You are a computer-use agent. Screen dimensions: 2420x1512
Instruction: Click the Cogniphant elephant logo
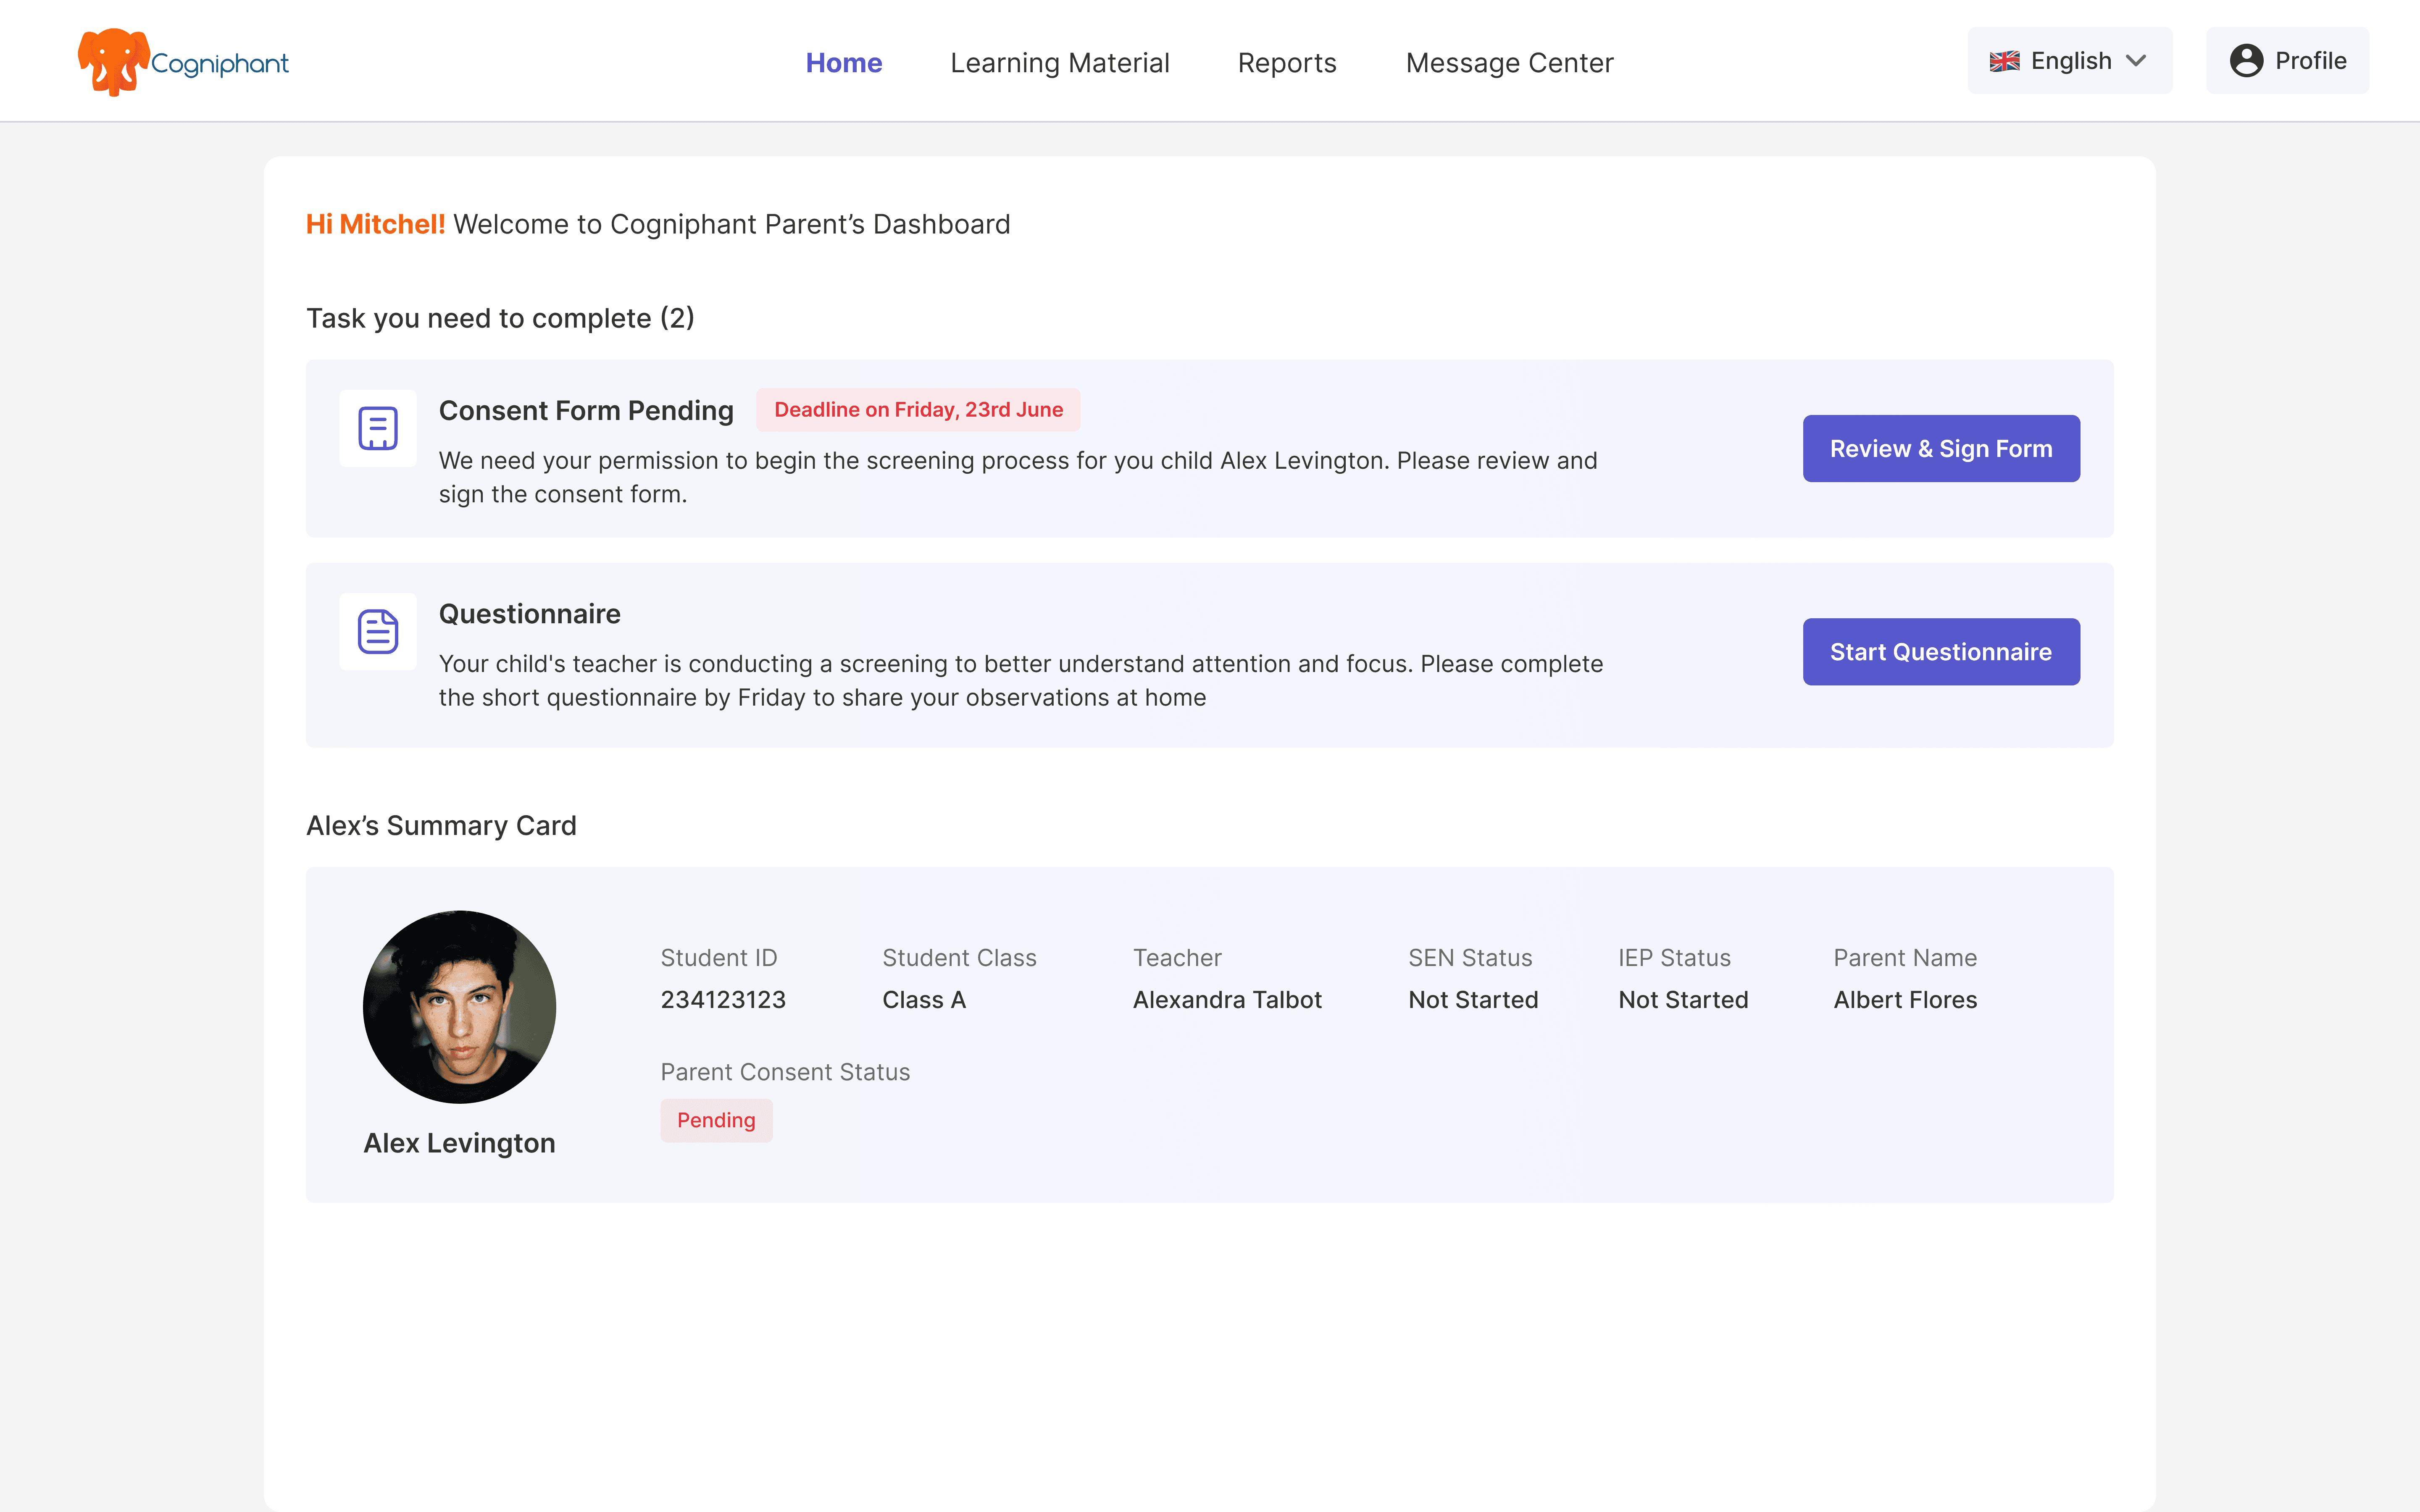pos(114,62)
